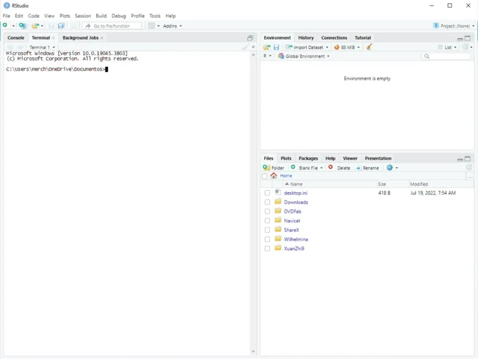This screenshot has height=359, width=478.
Task: Click the Save icon in main toolbar
Action: coord(51,26)
